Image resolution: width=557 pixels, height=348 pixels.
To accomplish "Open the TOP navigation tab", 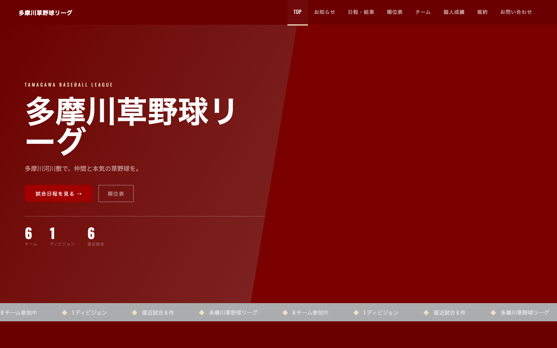I will tap(297, 12).
